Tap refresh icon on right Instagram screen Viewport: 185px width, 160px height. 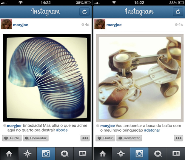(x=178, y=12)
